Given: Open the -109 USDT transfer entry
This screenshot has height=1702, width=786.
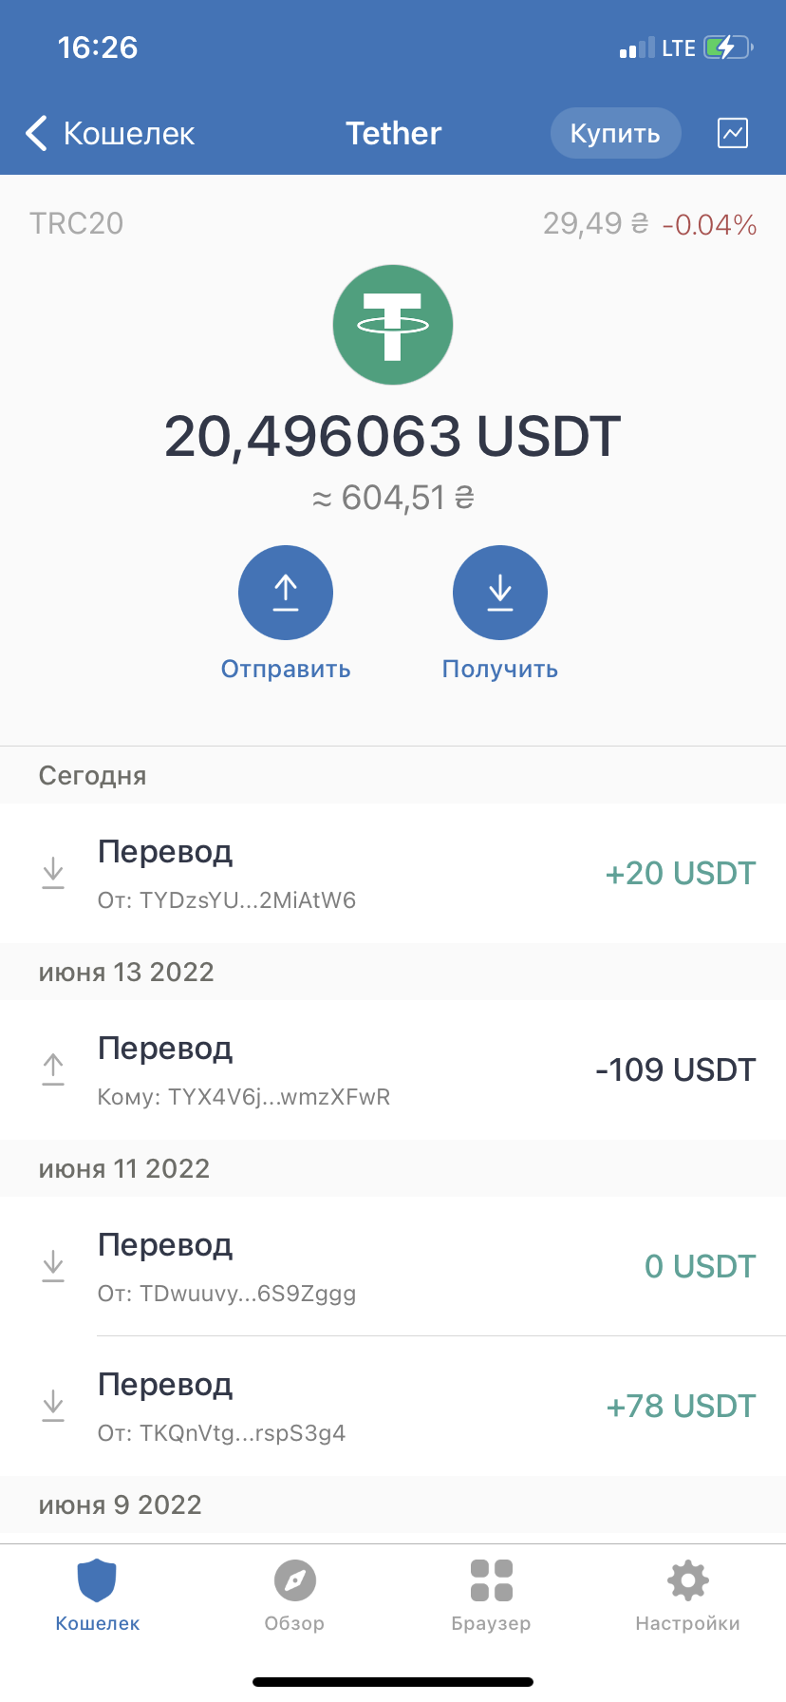Looking at the screenshot, I should click(x=393, y=1070).
